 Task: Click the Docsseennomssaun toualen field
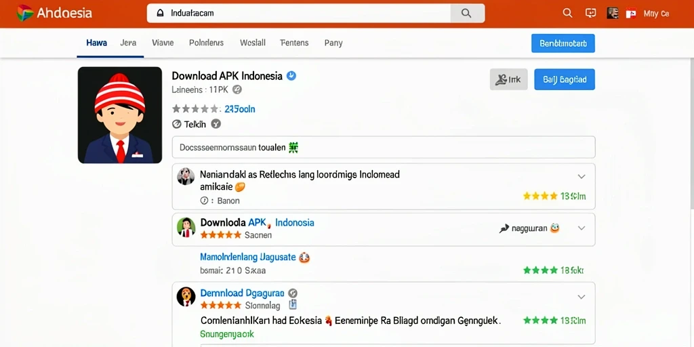(x=384, y=147)
